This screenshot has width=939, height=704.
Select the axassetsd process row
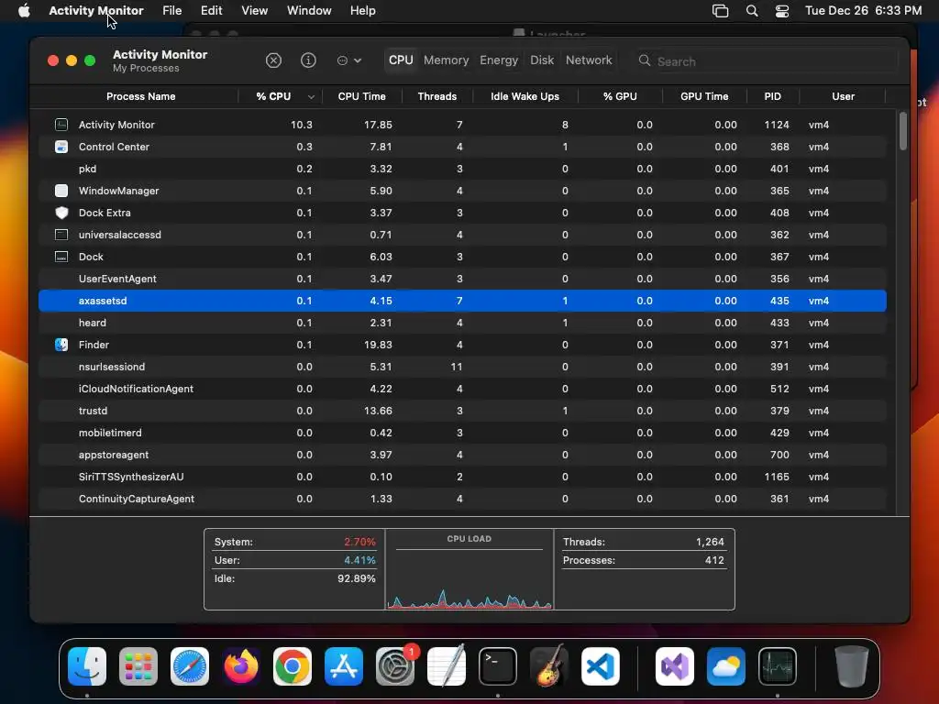[x=462, y=301]
